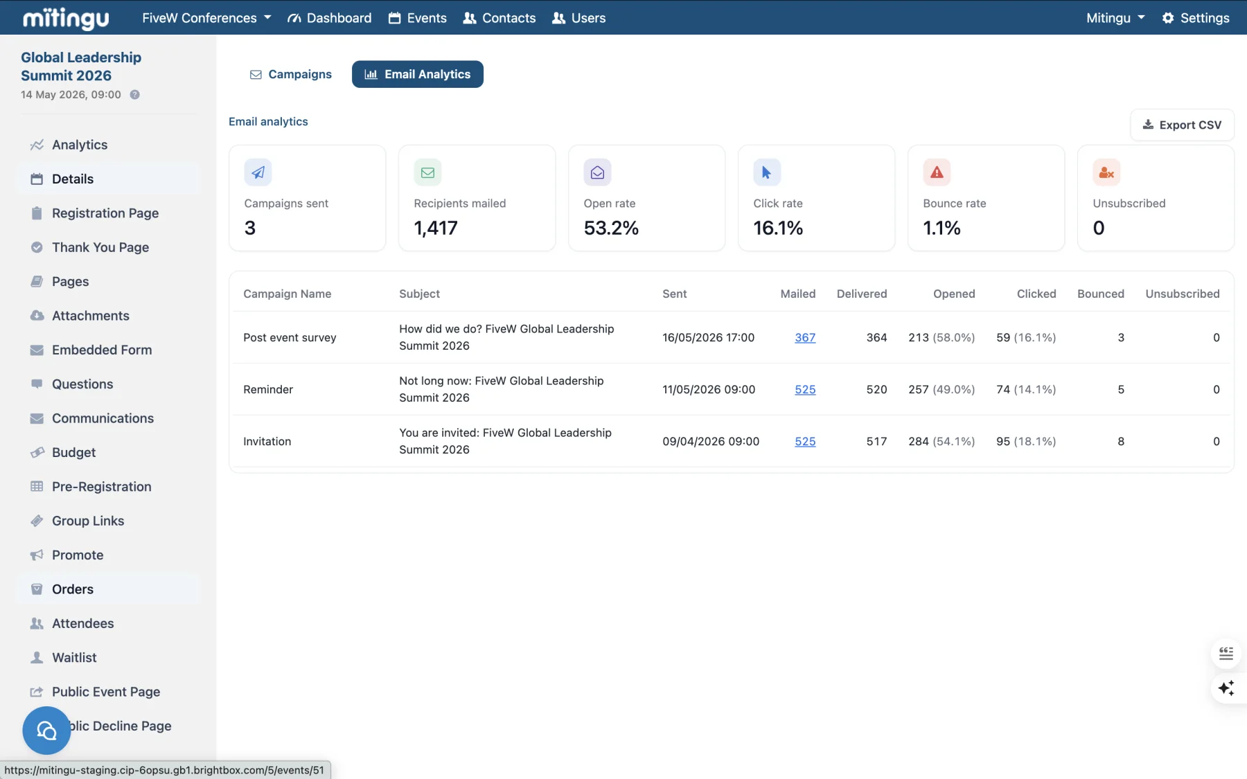Click the Pages sidebar icon

pyautogui.click(x=37, y=281)
